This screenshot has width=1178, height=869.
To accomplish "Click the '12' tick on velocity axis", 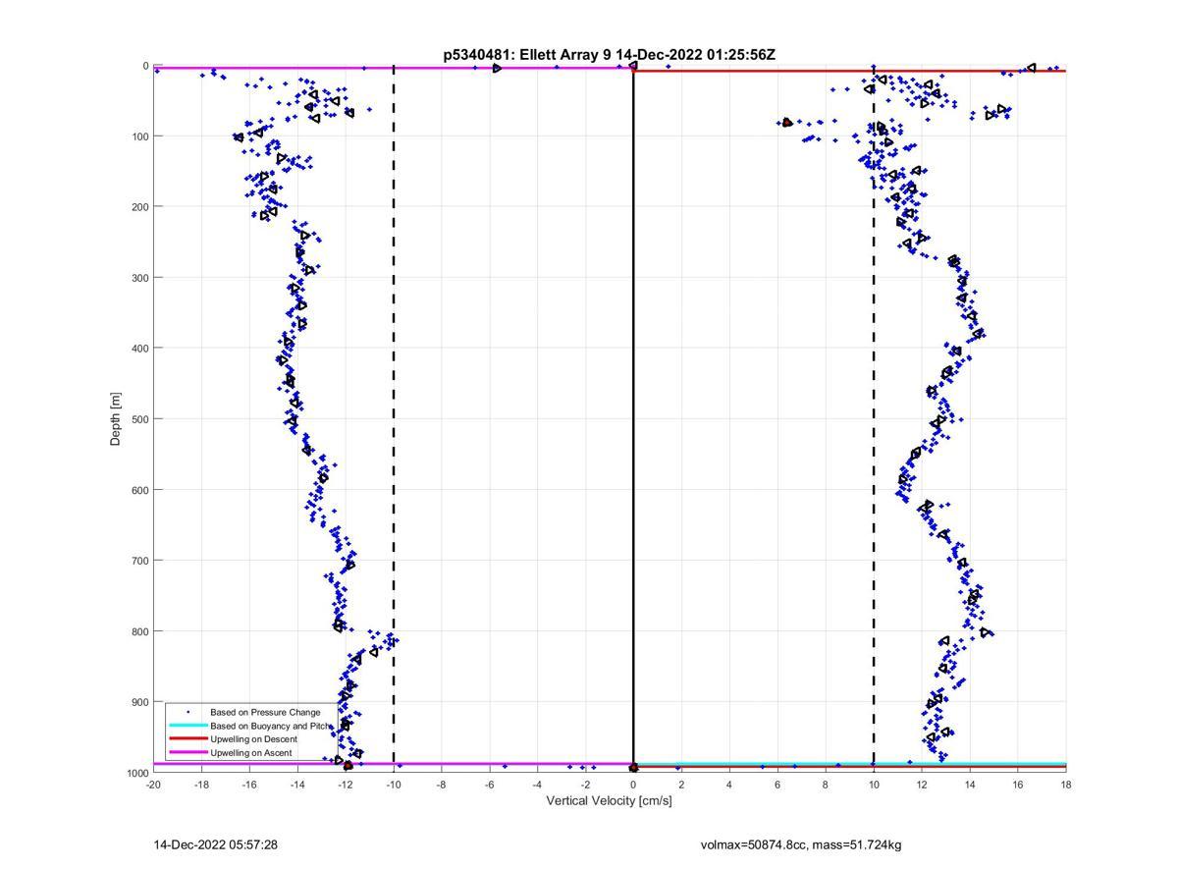I will pos(922,785).
